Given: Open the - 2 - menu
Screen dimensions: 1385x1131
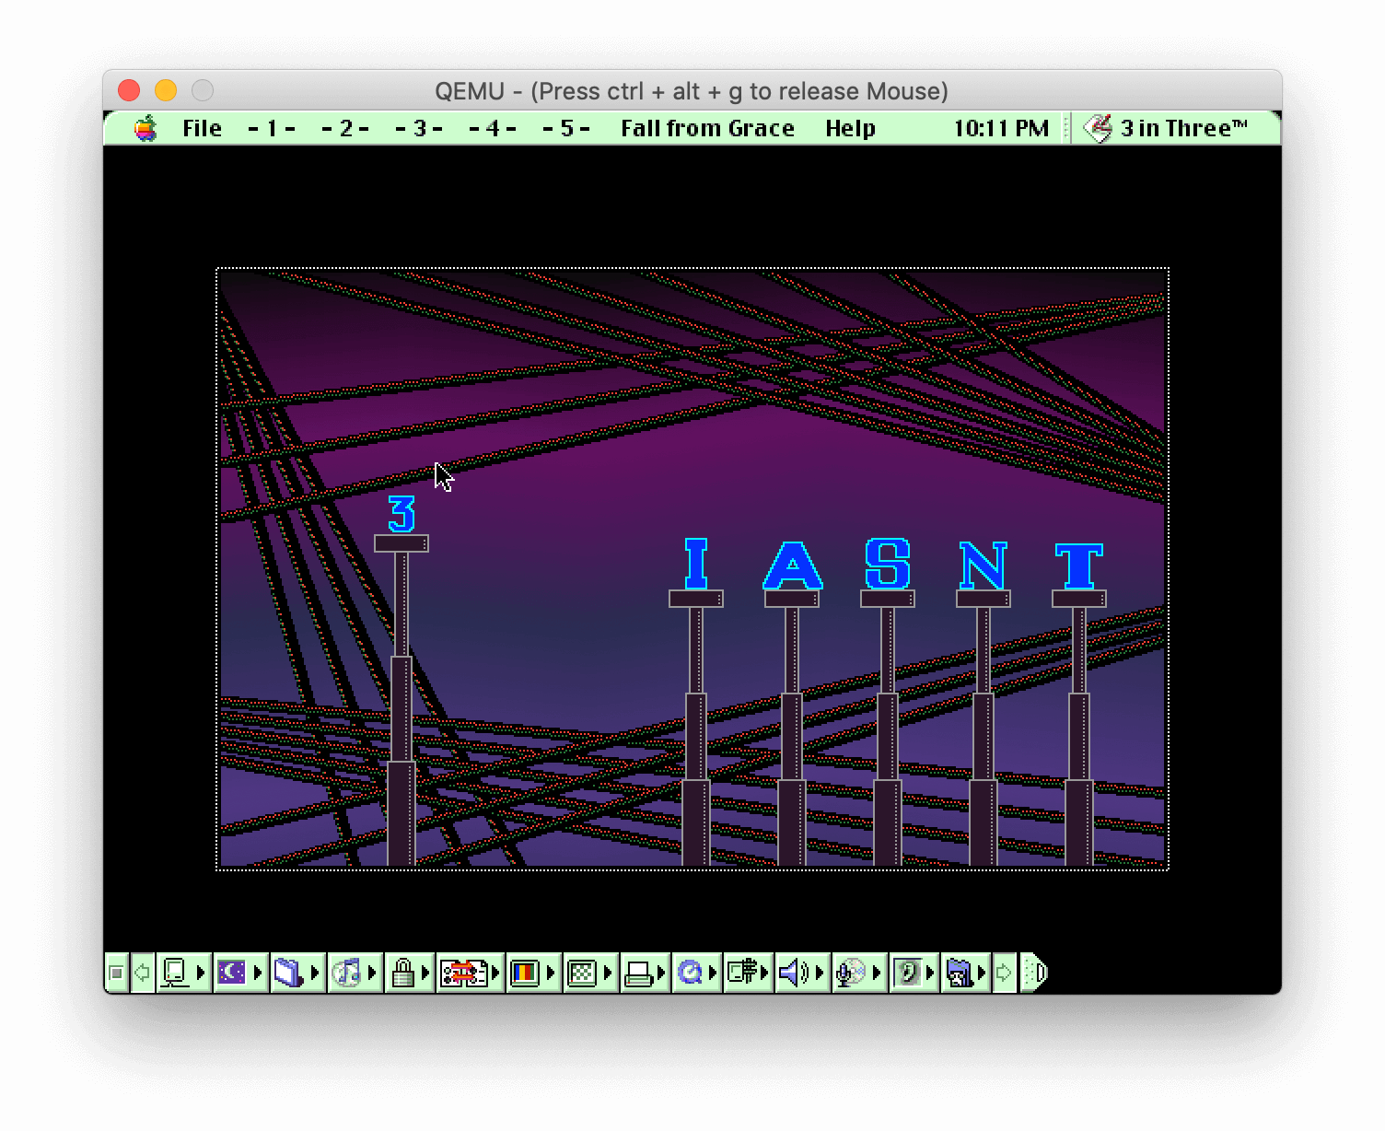Looking at the screenshot, I should tap(345, 128).
